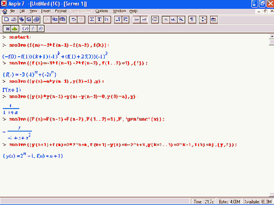Click the rsolve command with y(0)=1

(56, 81)
